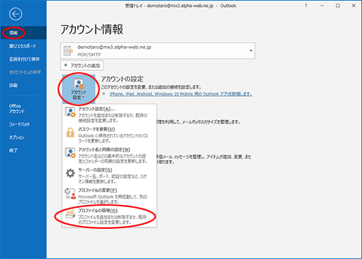Minimize the Outlook window

[322, 6]
